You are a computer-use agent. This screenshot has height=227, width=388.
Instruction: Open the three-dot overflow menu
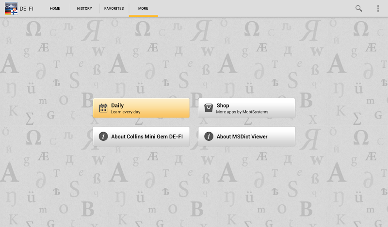(378, 8)
